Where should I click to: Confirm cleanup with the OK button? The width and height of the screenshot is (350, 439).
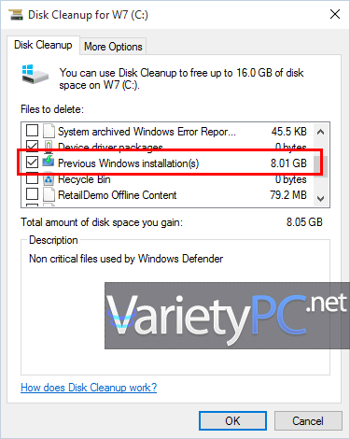tap(232, 421)
